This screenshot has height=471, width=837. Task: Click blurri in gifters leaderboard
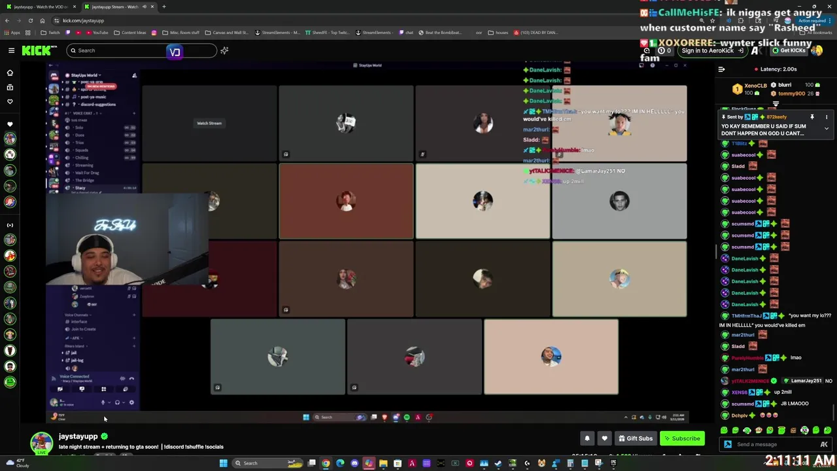tap(785, 85)
